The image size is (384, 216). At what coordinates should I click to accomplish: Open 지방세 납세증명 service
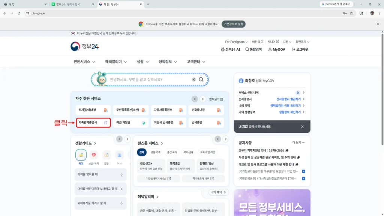click(x=168, y=123)
